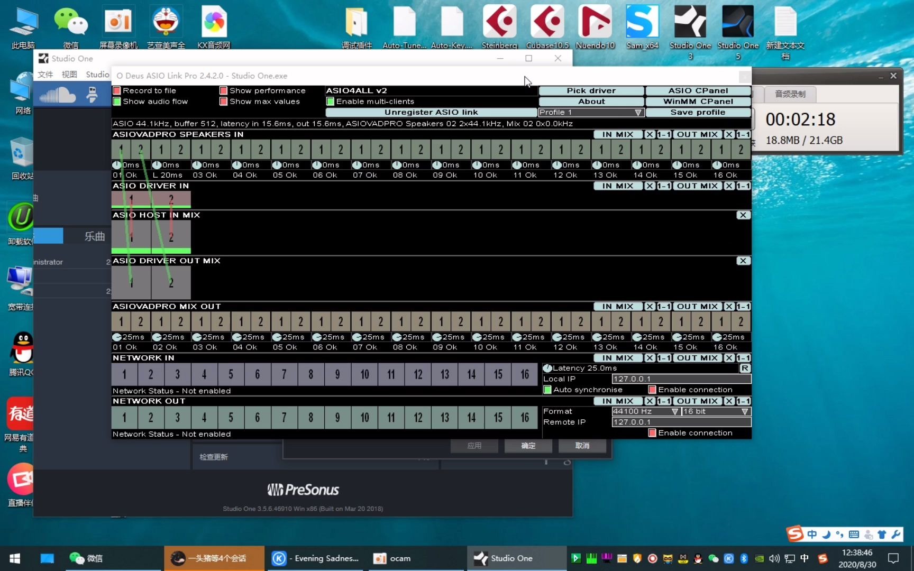Image resolution: width=914 pixels, height=571 pixels.
Task: Adjust the network Latency 25.0ms knob
Action: pos(547,368)
